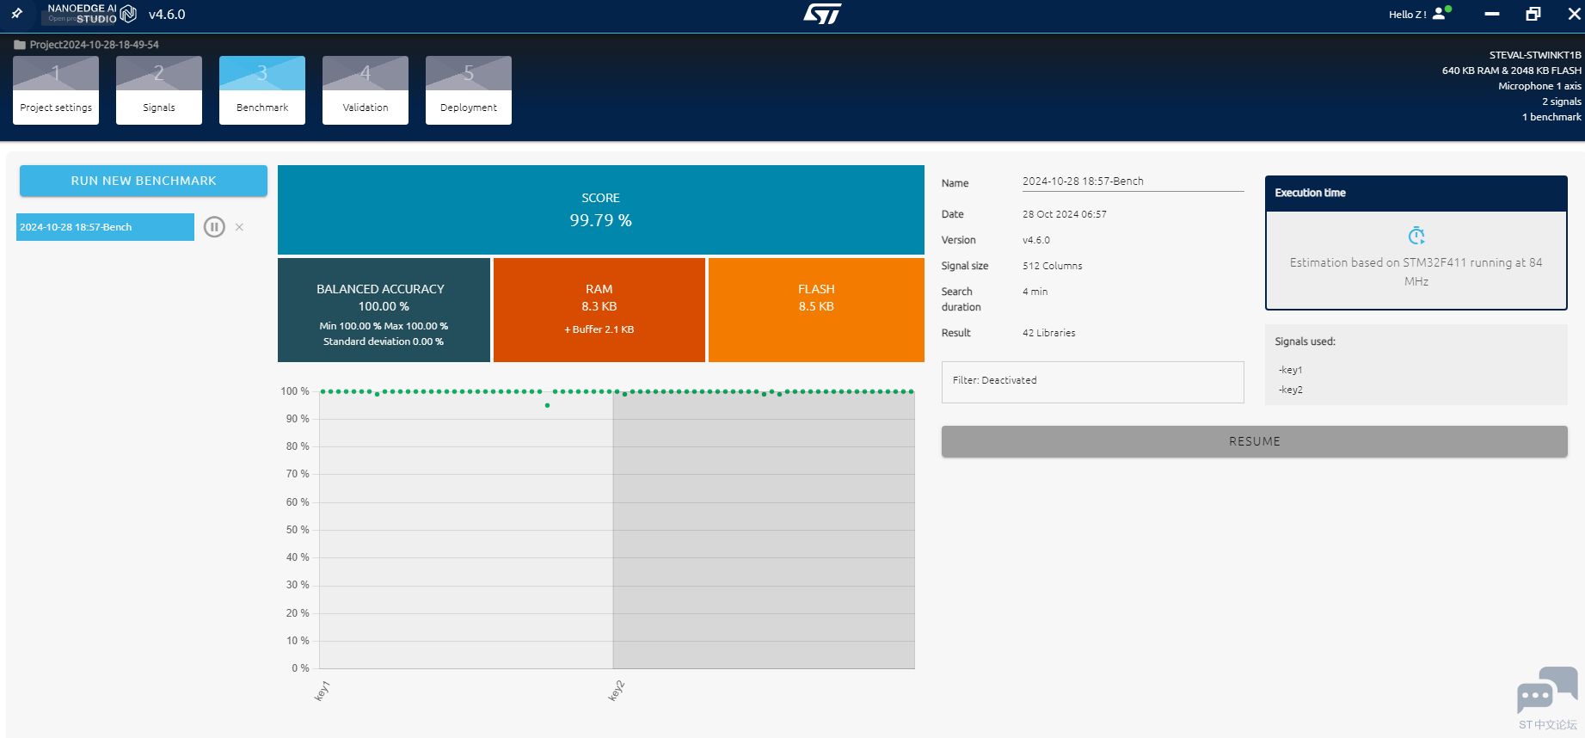Screen dimensions: 1585x738
Task: Close the NanoEdge AI Studio window
Action: point(1574,14)
